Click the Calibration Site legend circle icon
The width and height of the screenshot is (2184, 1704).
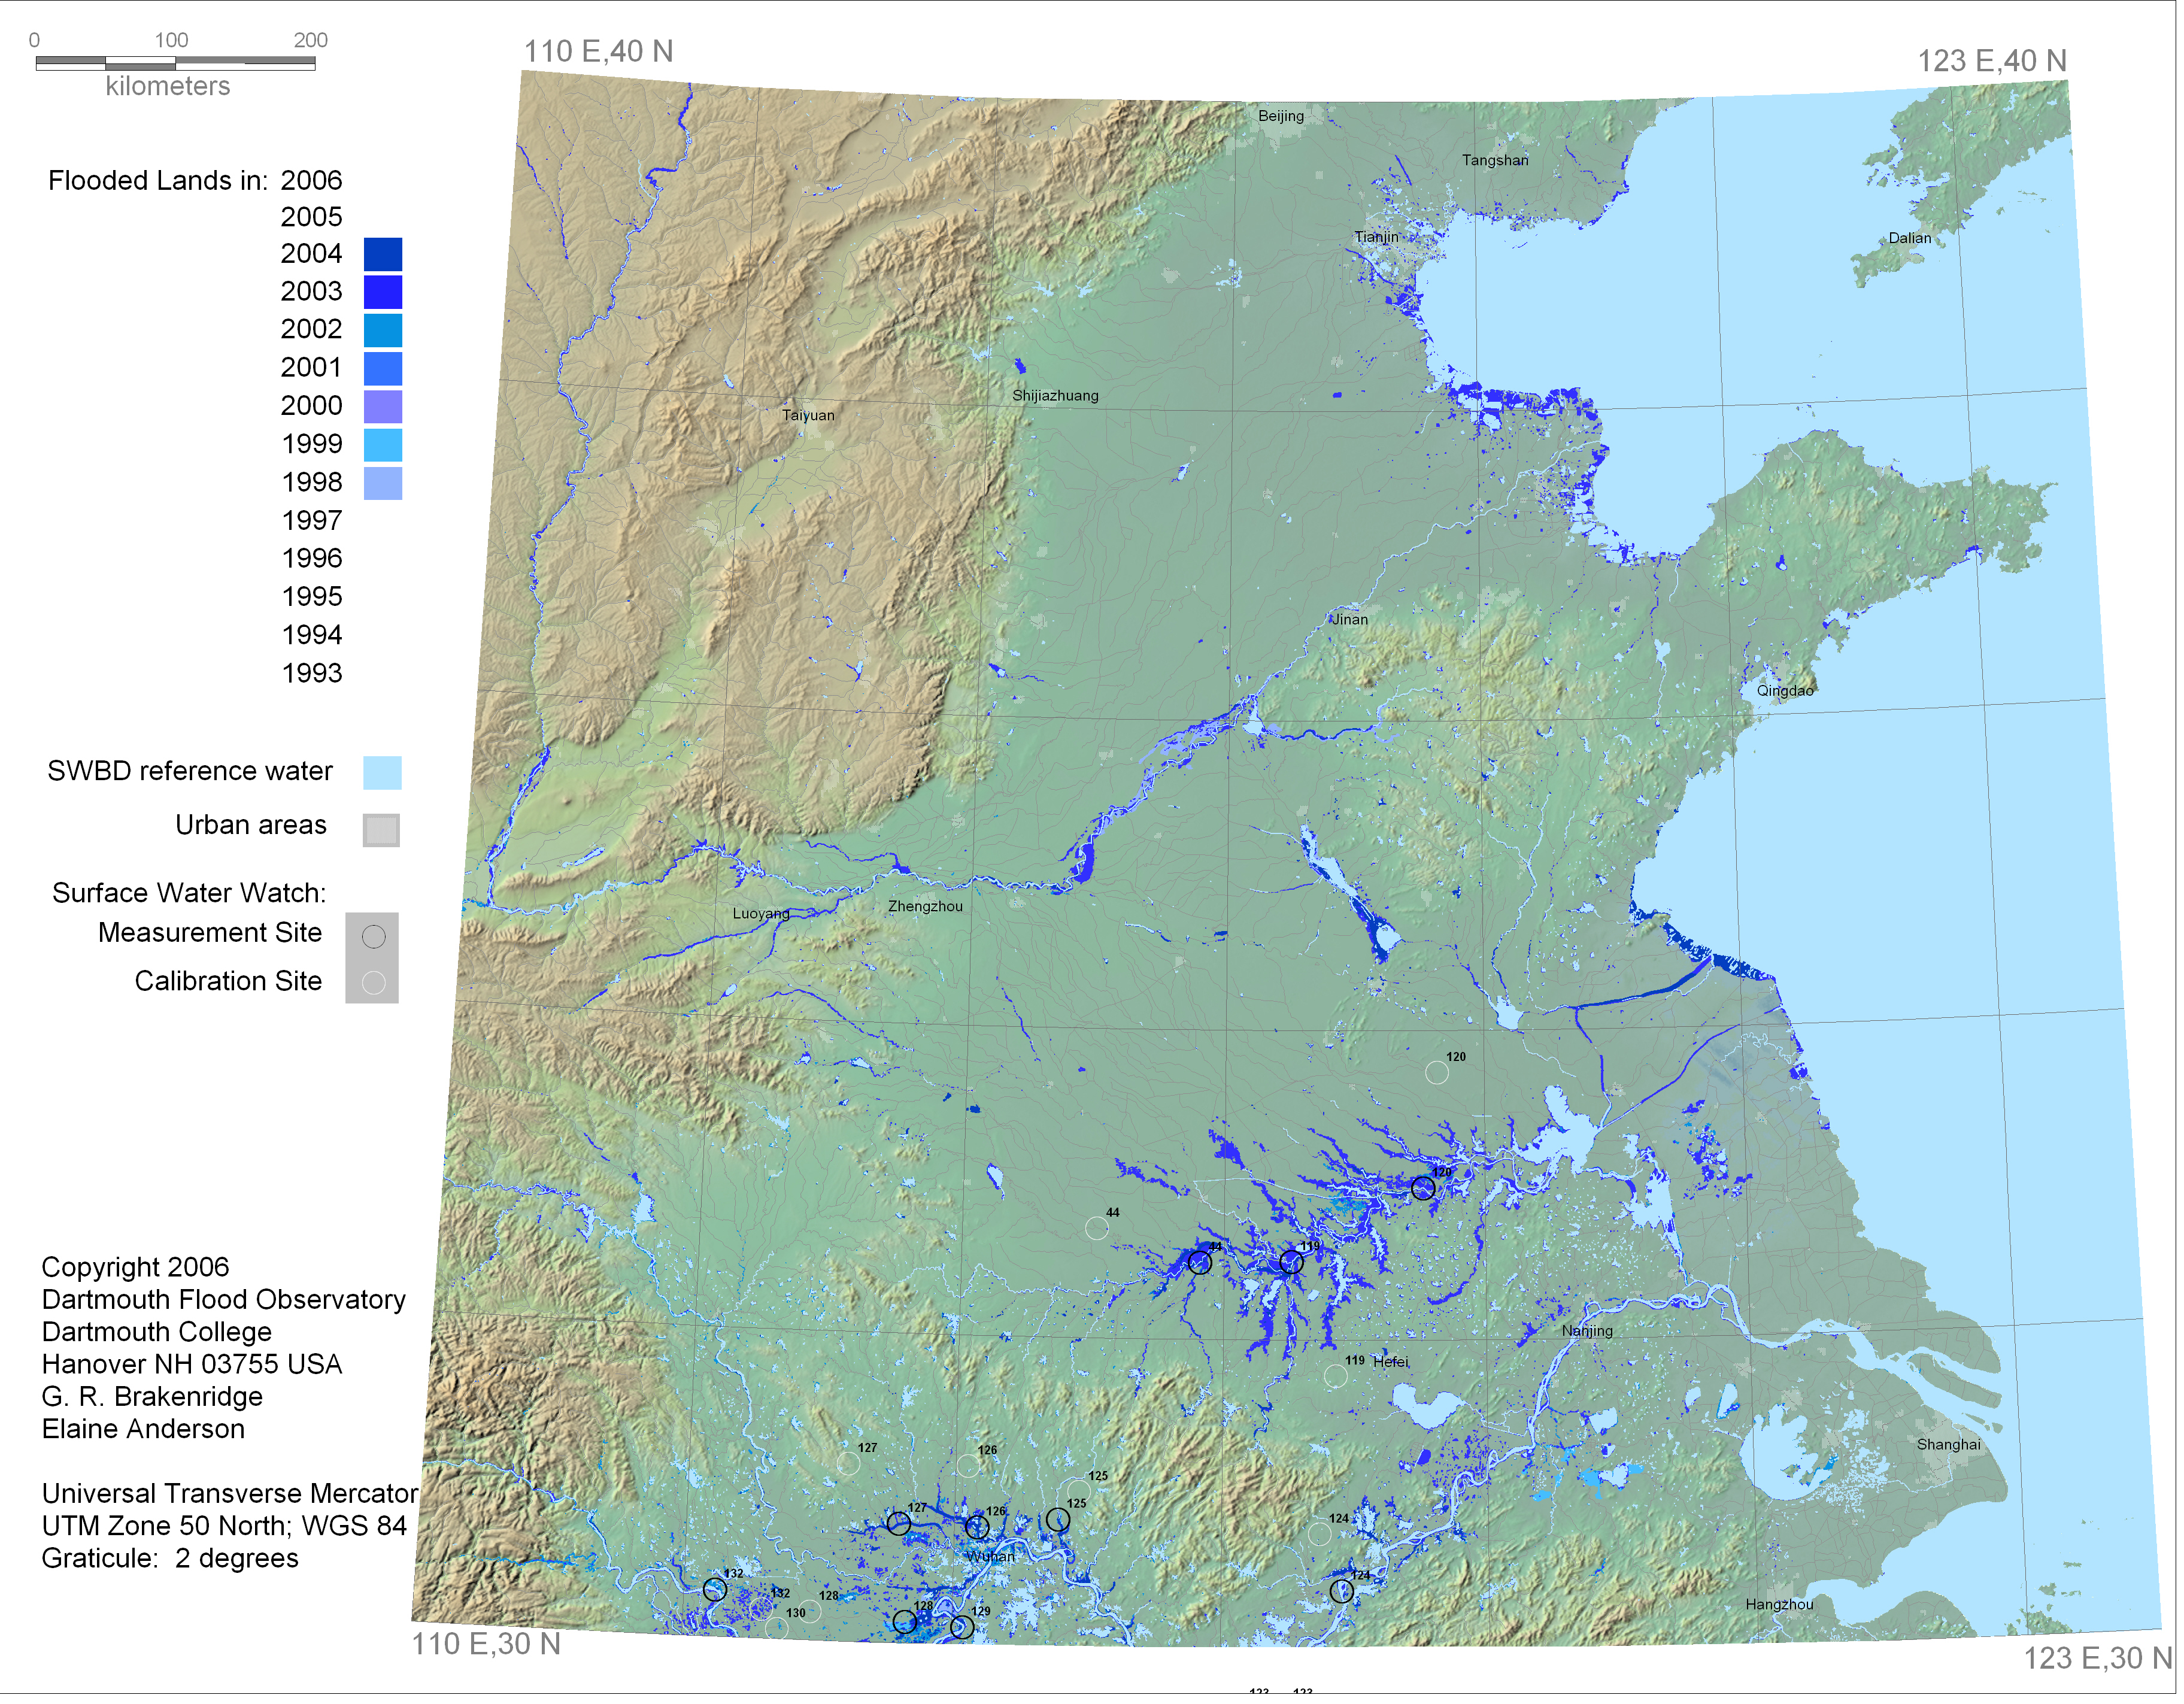pyautogui.click(x=373, y=983)
